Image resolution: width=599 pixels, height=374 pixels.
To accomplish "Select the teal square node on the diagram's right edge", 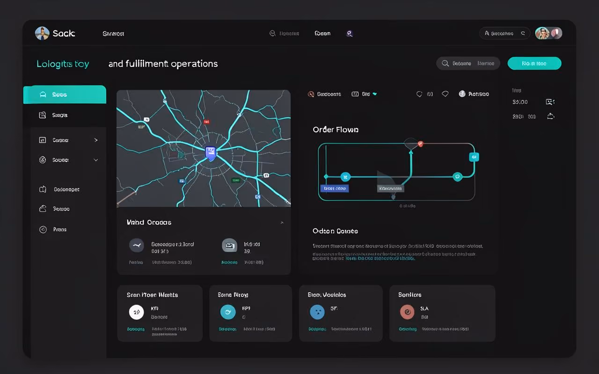I will pos(474,157).
